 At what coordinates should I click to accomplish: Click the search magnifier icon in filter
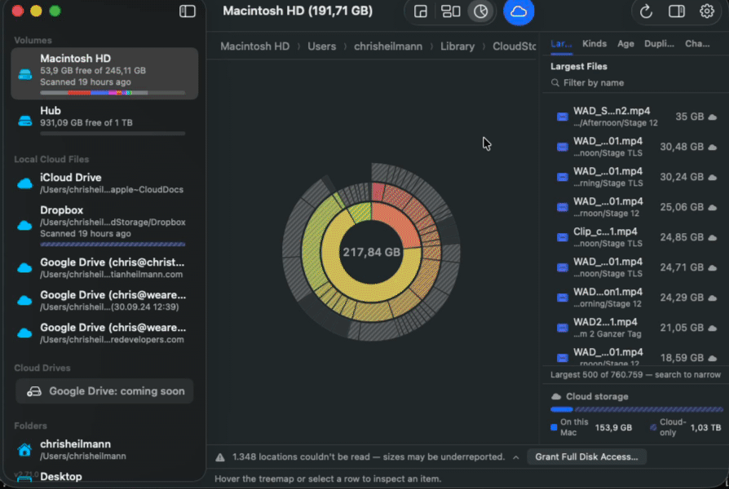[555, 83]
